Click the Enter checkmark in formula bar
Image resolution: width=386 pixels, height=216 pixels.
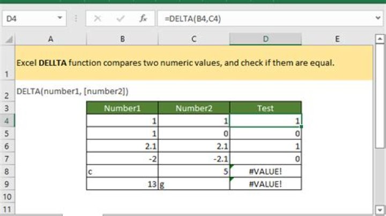[x=121, y=18]
